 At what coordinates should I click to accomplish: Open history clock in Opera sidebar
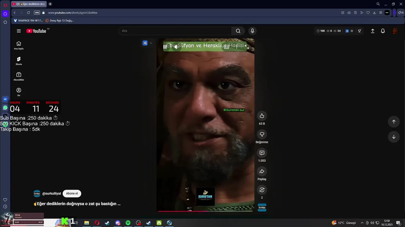5,207
